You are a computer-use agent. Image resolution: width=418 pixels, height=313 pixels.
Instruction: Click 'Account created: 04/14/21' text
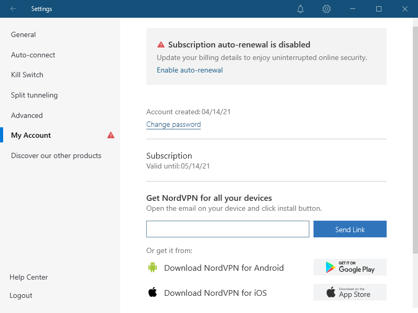pos(188,112)
